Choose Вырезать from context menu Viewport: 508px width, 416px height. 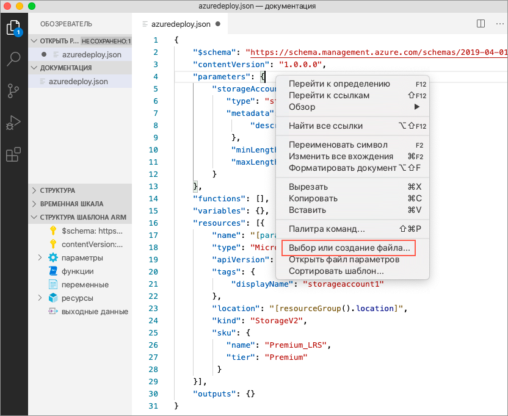pyautogui.click(x=352, y=187)
